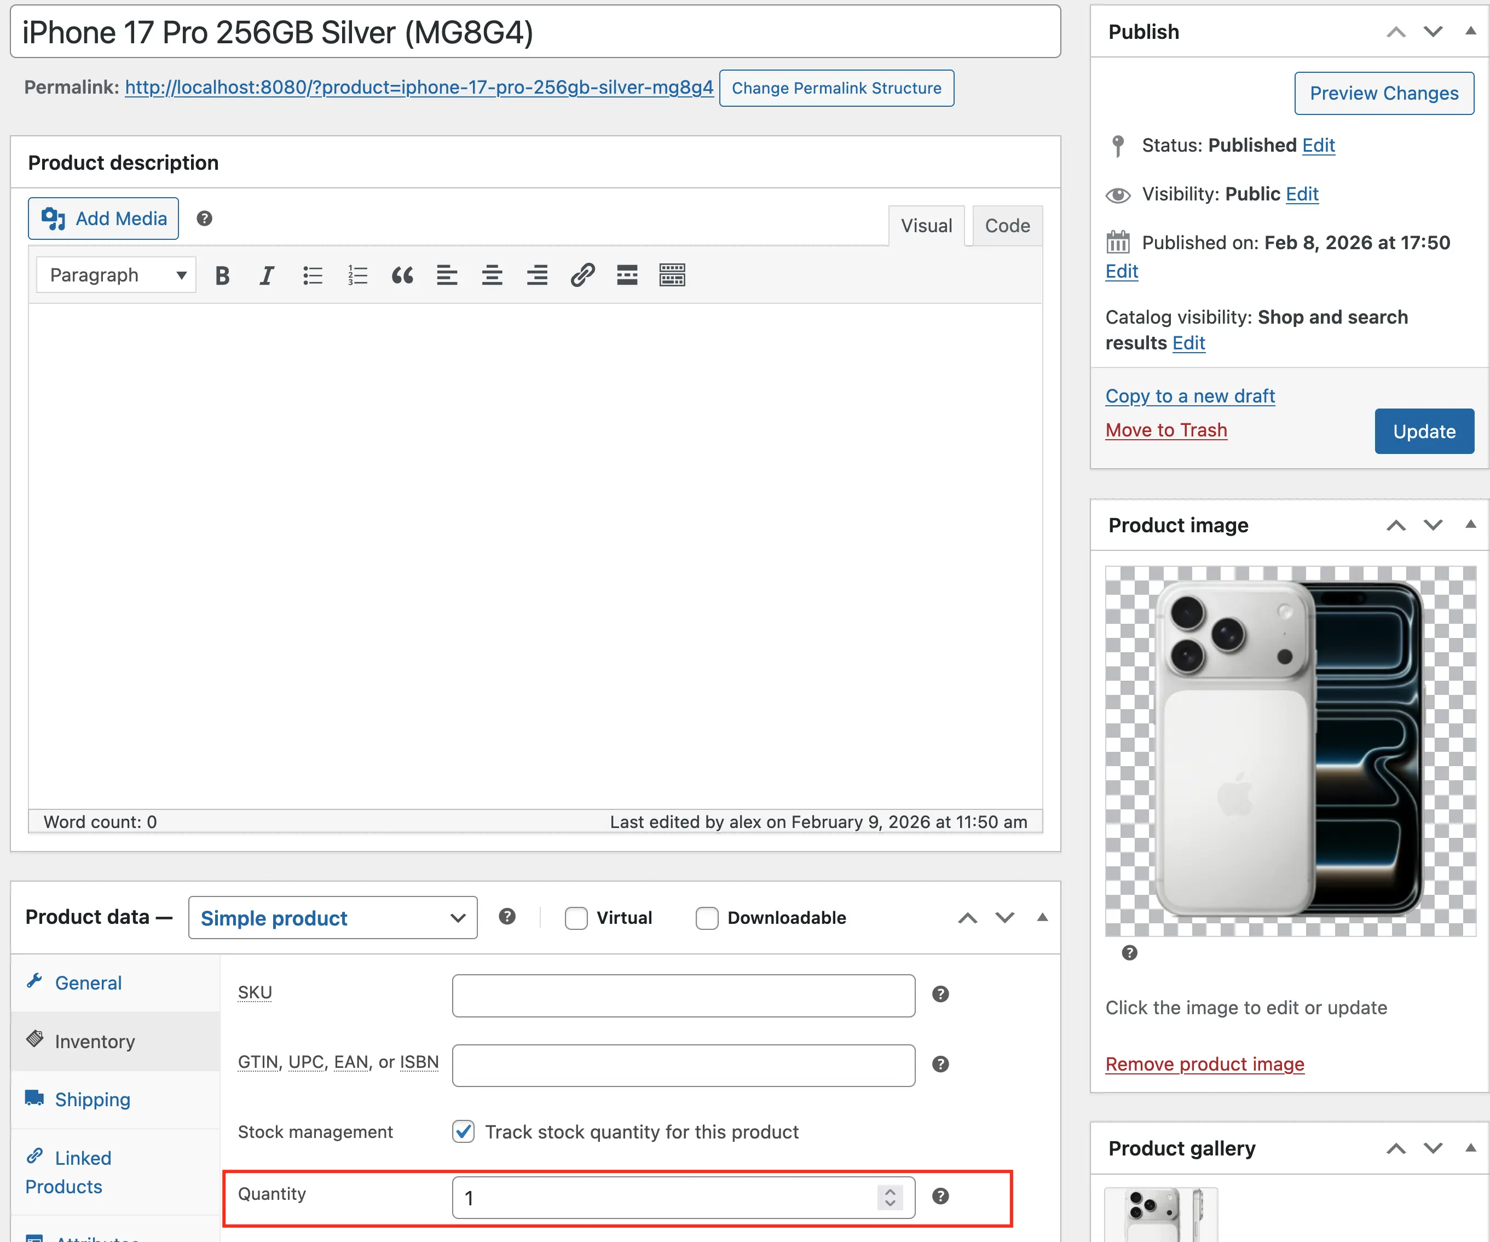This screenshot has width=1490, height=1242.
Task: Uncheck Track stock quantity for this product
Action: [x=463, y=1131]
